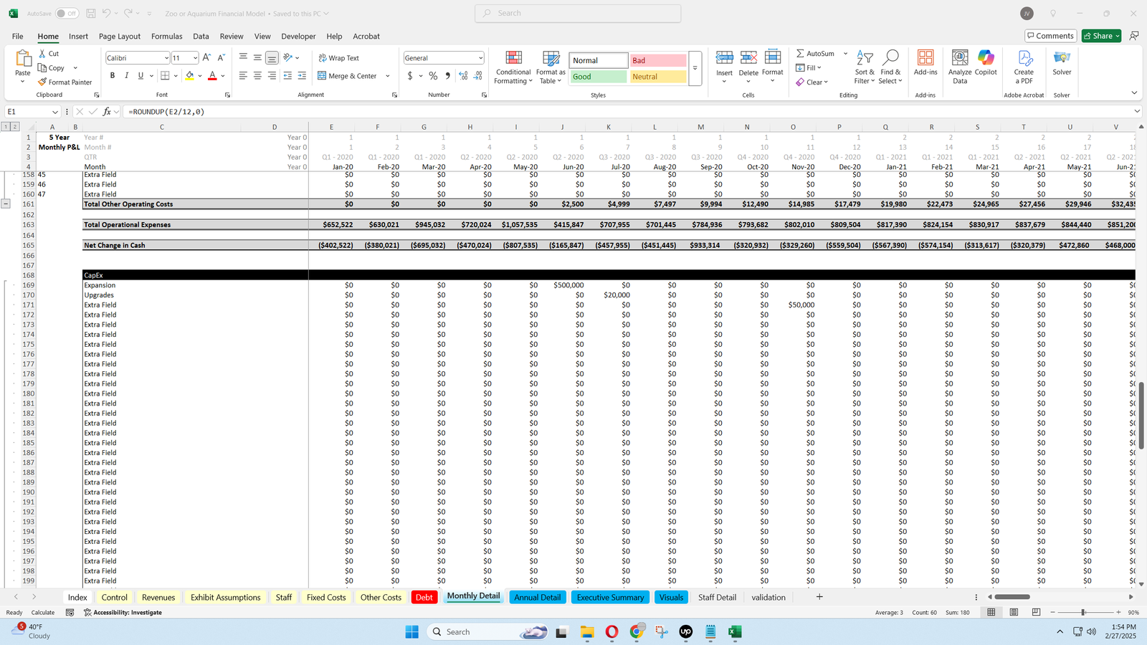Click the Comments button
1147x645 pixels.
point(1050,36)
